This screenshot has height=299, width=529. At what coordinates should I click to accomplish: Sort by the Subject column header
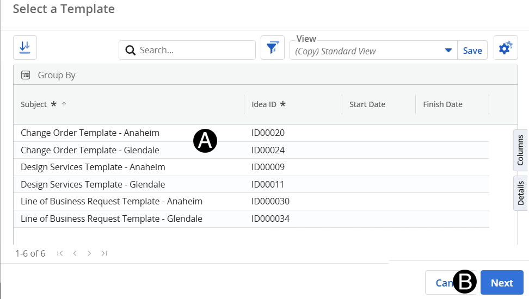pos(34,104)
